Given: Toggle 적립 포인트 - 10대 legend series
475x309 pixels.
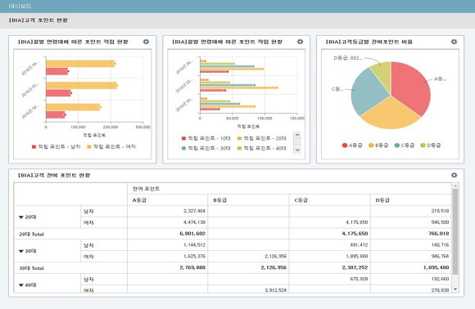Looking at the screenshot, I should click(x=206, y=138).
